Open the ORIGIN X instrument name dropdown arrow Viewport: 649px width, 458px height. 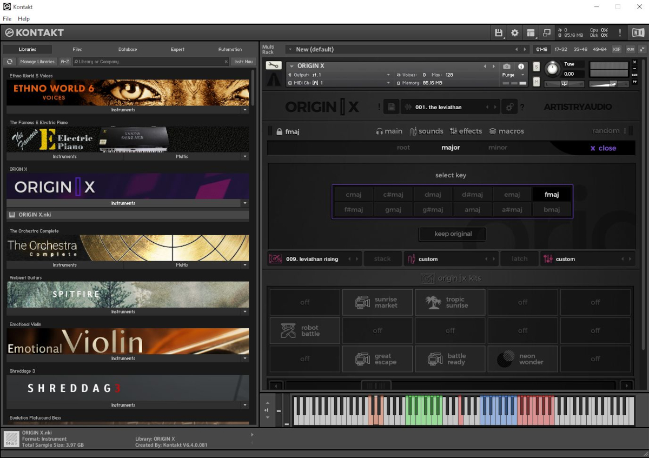pos(292,66)
